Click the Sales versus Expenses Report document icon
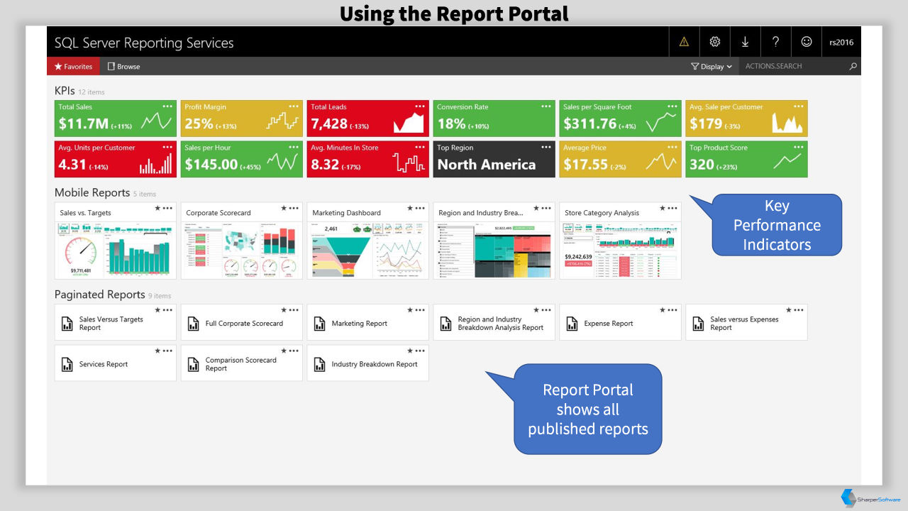 698,324
